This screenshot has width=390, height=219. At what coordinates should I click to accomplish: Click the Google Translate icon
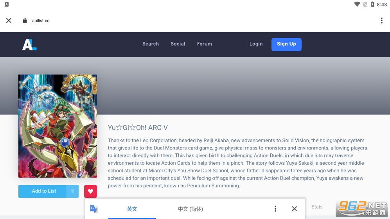pyautogui.click(x=94, y=209)
